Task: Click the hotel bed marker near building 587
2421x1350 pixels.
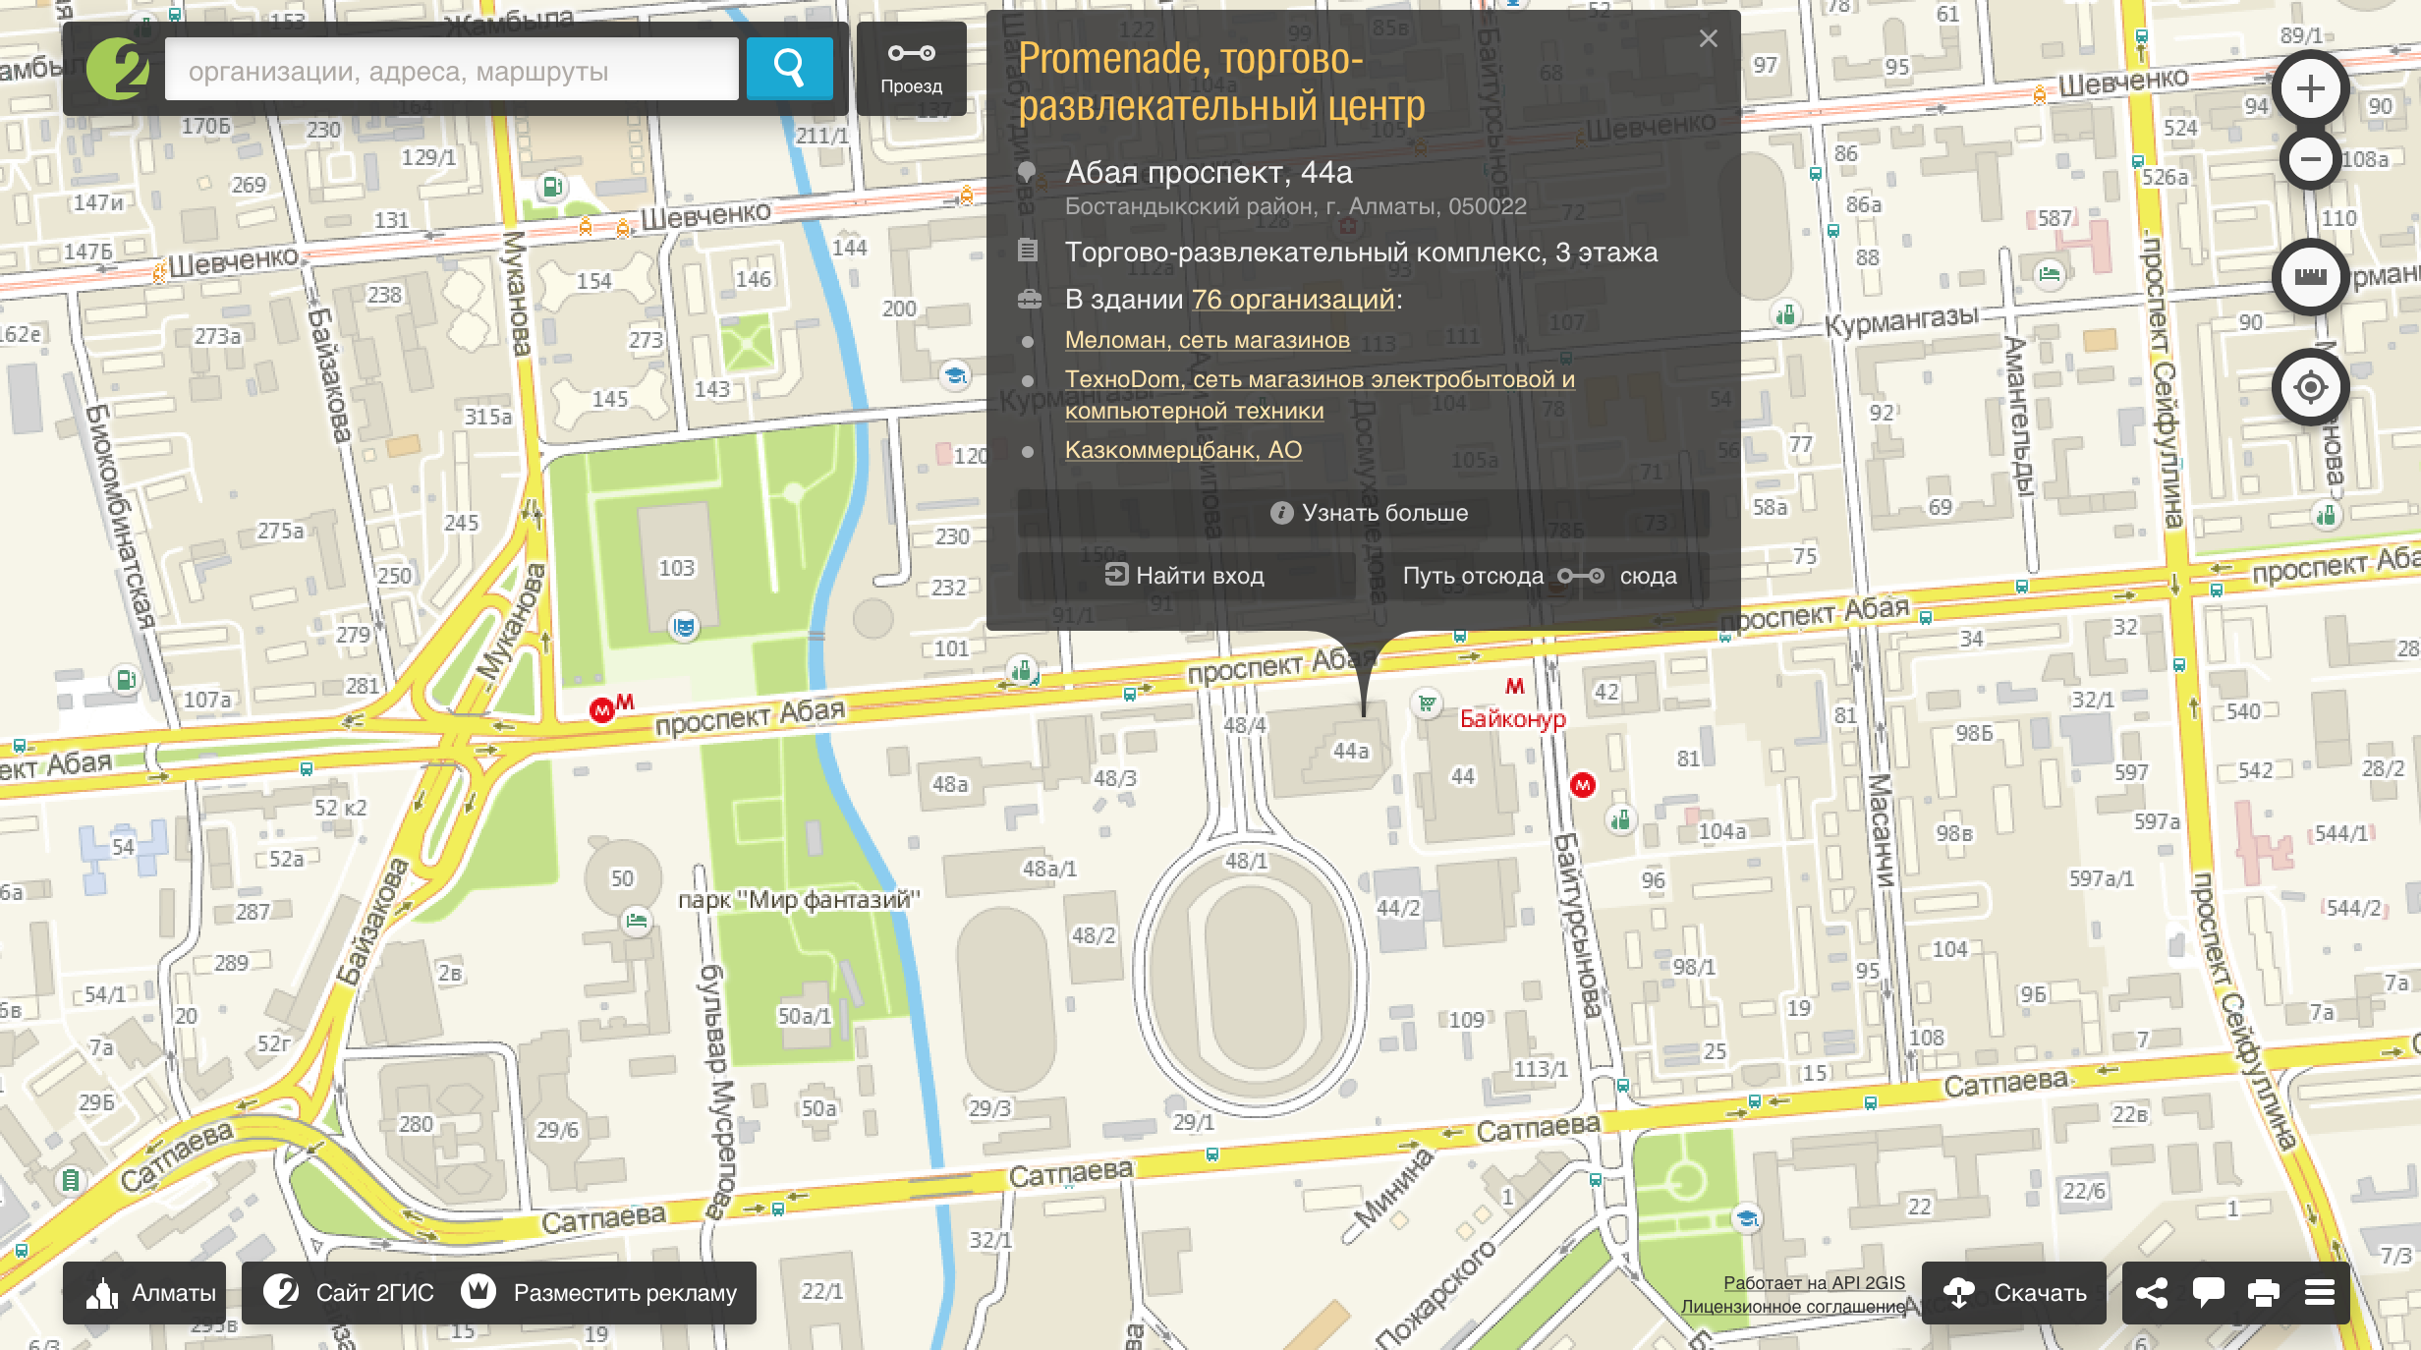Action: 2050,273
